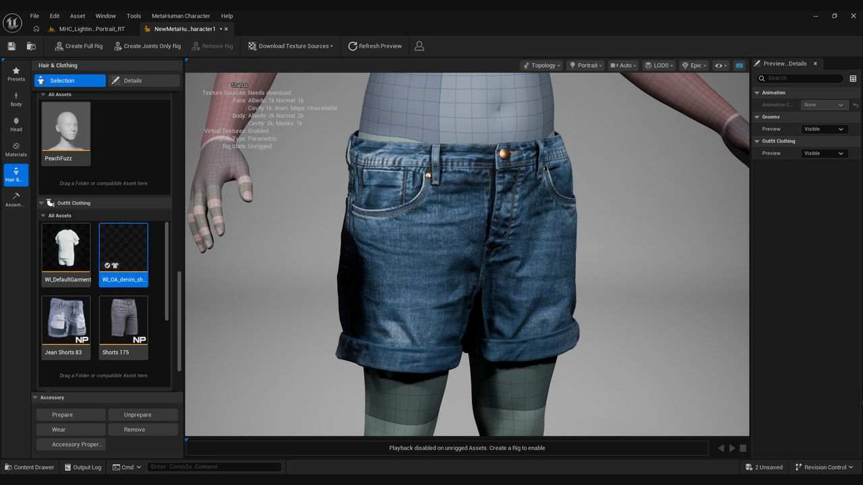Open the Auto camera dropdown

[624, 65]
